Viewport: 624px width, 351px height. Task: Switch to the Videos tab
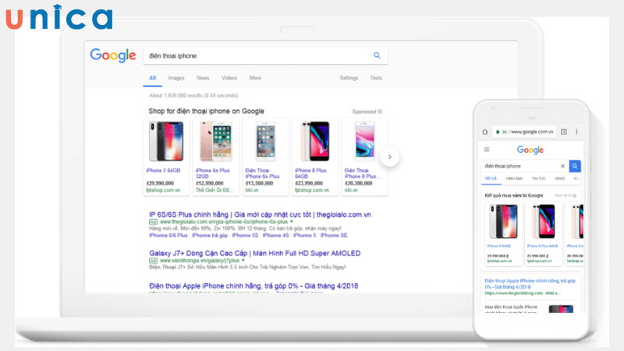[x=229, y=78]
